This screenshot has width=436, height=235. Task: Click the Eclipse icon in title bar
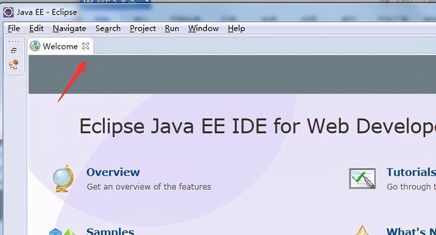tap(8, 12)
